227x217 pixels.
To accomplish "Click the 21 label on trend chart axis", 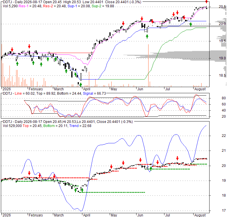I will pyautogui.click(x=224, y=151).
